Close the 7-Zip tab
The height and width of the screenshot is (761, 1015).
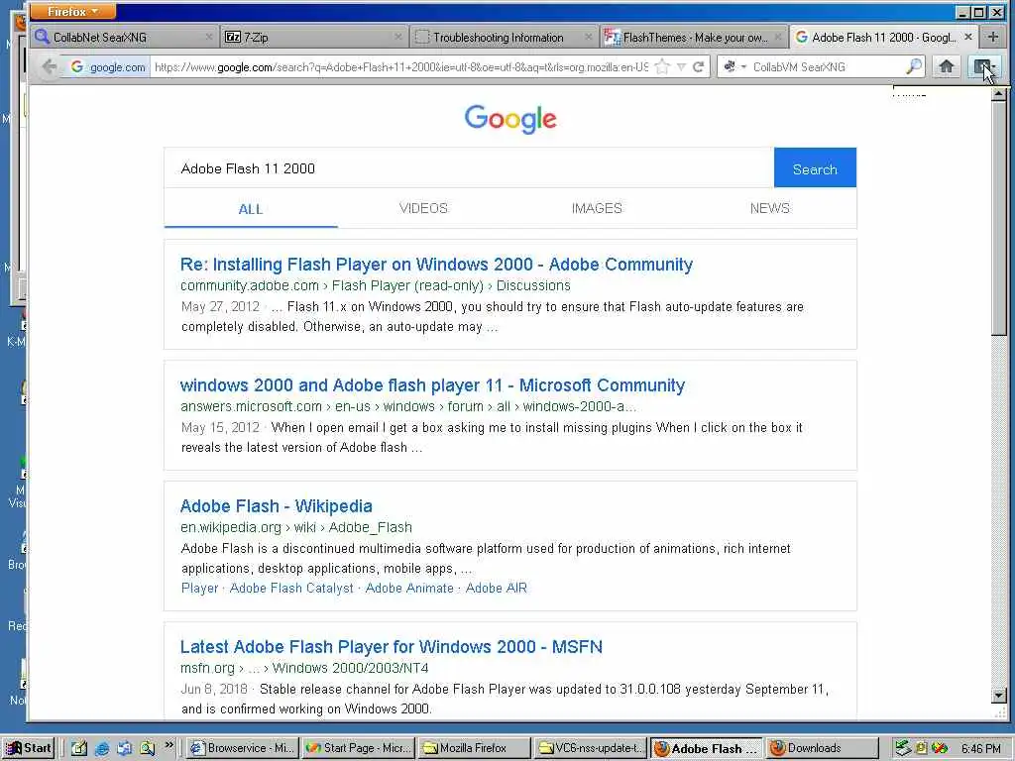point(398,37)
